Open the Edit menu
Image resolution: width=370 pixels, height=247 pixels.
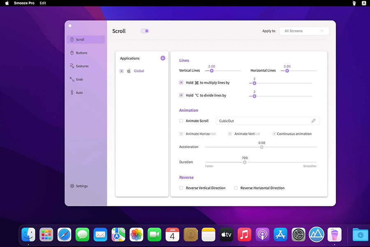(43, 3)
